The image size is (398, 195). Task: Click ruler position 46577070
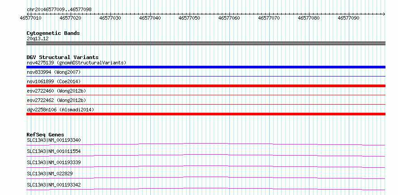(269, 18)
